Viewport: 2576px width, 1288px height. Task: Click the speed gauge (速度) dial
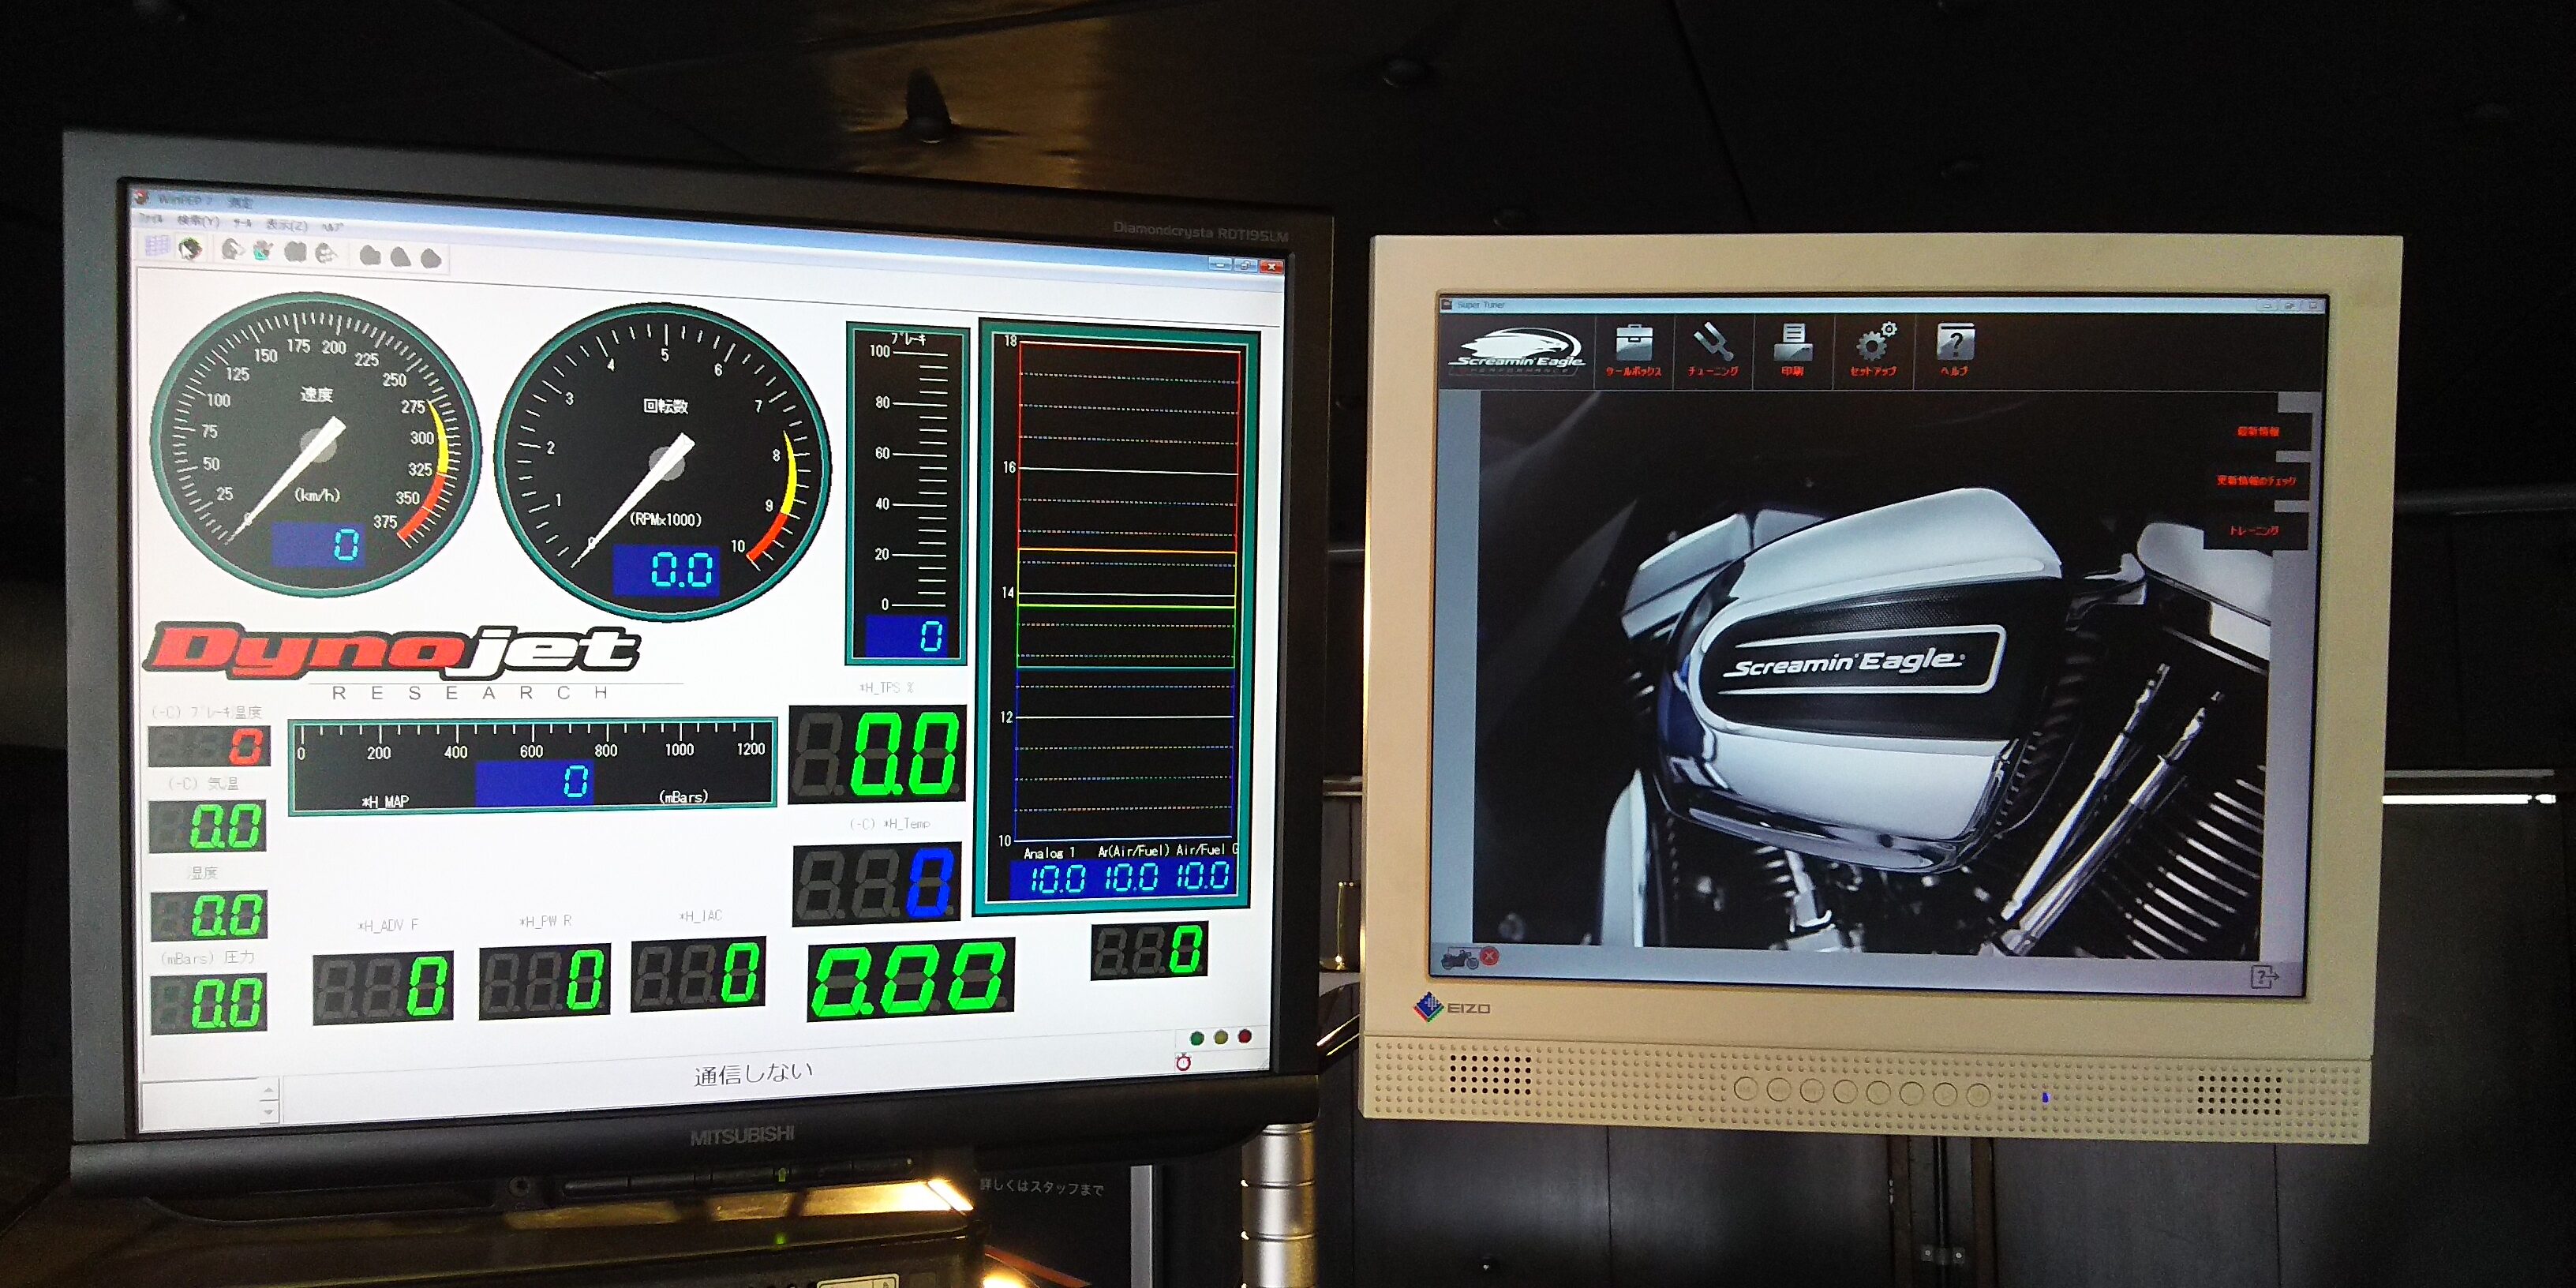tap(315, 445)
